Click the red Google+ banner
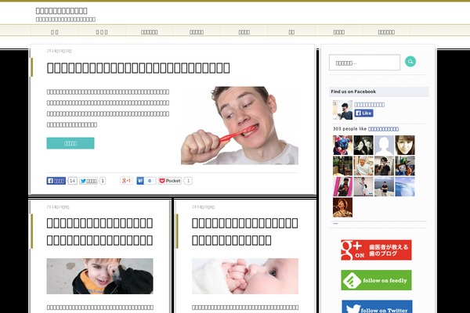This screenshot has width=470, height=313. [x=376, y=250]
